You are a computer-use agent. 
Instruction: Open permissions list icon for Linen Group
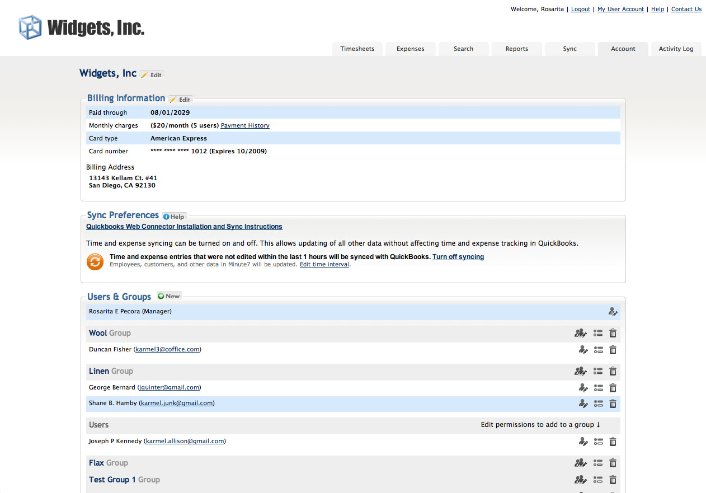pos(598,371)
